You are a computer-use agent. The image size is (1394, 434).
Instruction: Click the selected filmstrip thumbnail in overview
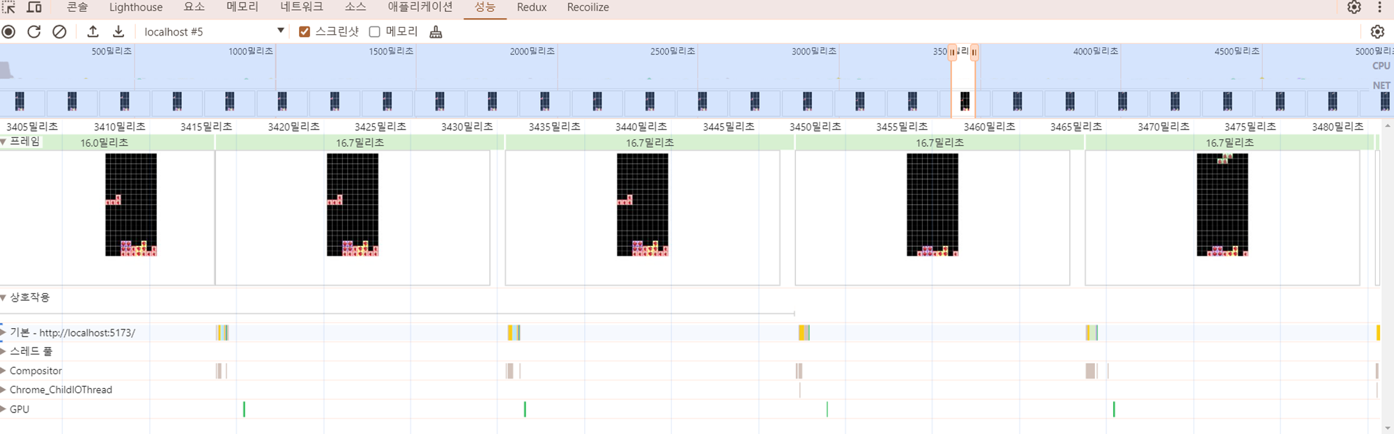pyautogui.click(x=965, y=102)
